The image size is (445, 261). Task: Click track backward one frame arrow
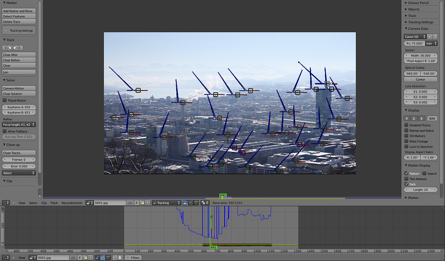10,48
